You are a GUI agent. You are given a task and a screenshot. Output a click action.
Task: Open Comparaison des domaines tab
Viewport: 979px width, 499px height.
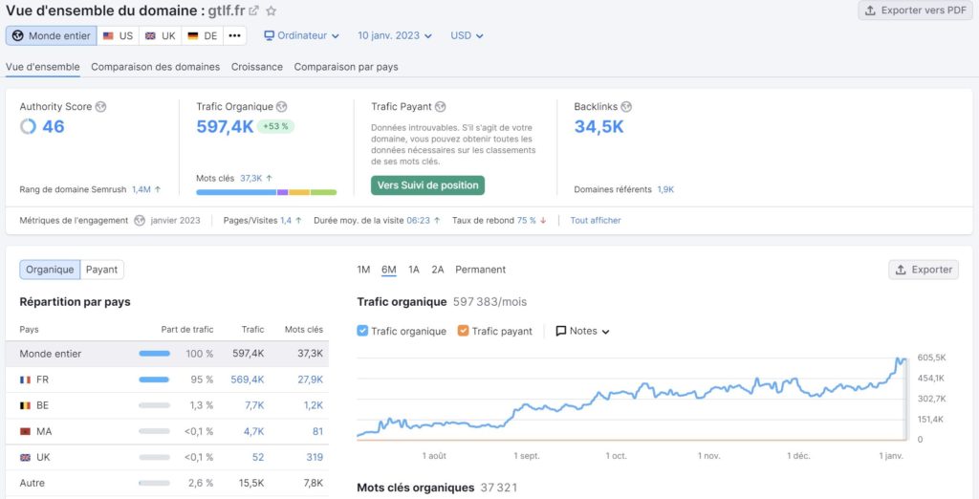pyautogui.click(x=156, y=67)
